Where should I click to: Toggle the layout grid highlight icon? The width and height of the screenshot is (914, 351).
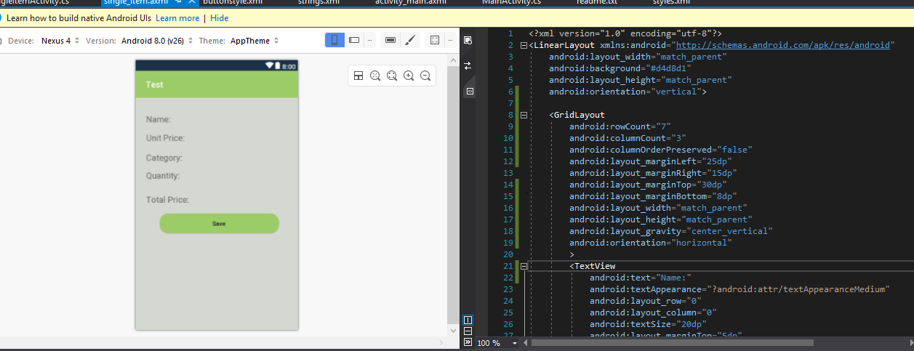tap(435, 40)
